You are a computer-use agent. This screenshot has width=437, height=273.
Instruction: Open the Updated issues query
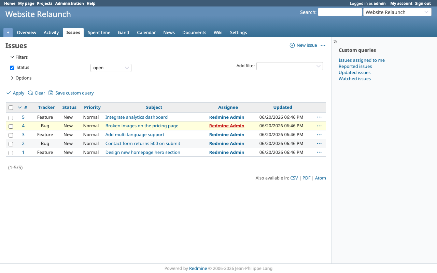click(354, 73)
